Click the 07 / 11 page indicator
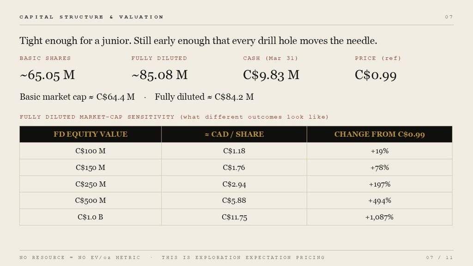 coord(440,258)
